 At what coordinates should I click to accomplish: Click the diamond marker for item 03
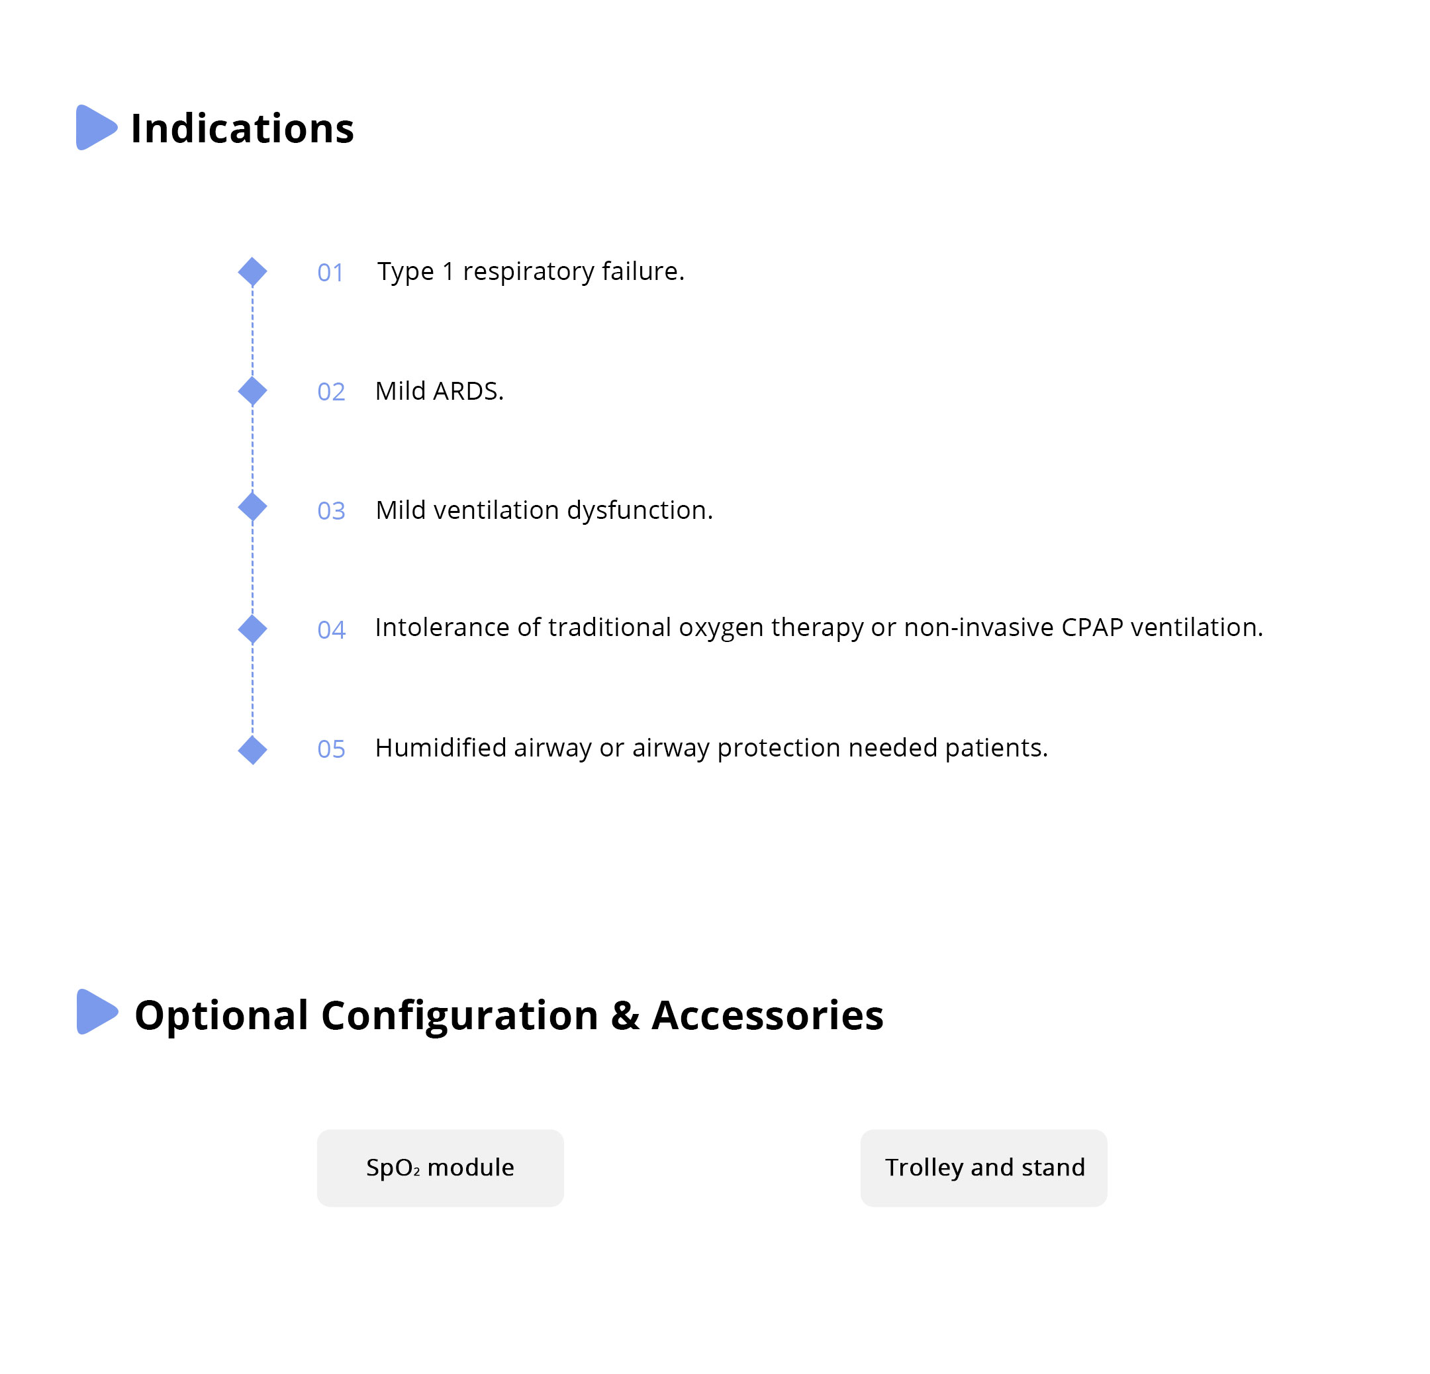(252, 507)
